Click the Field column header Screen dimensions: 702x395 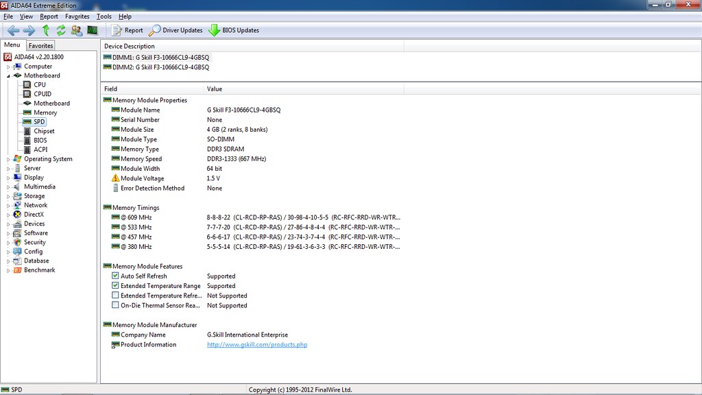pyautogui.click(x=152, y=89)
